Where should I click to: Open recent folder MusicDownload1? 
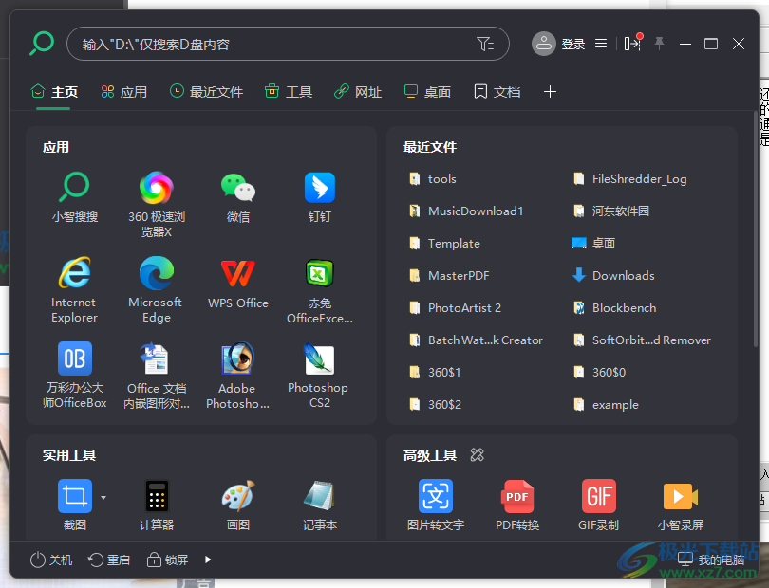[466, 211]
